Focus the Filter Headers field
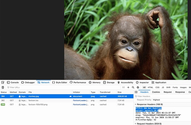This screenshot has height=125, width=191. click(x=162, y=96)
